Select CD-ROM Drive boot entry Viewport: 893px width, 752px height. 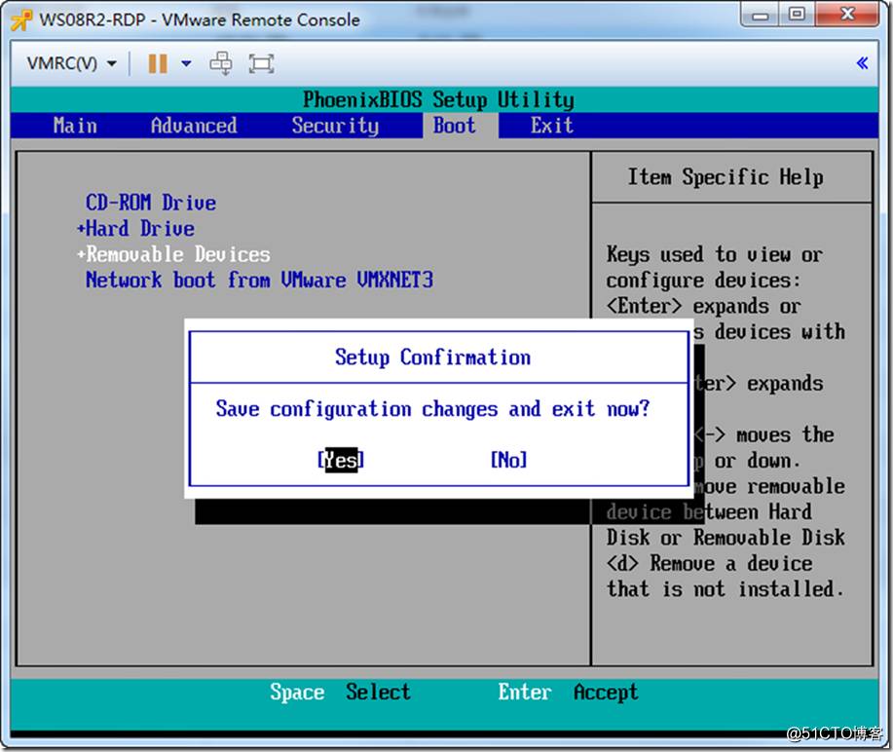[151, 203]
